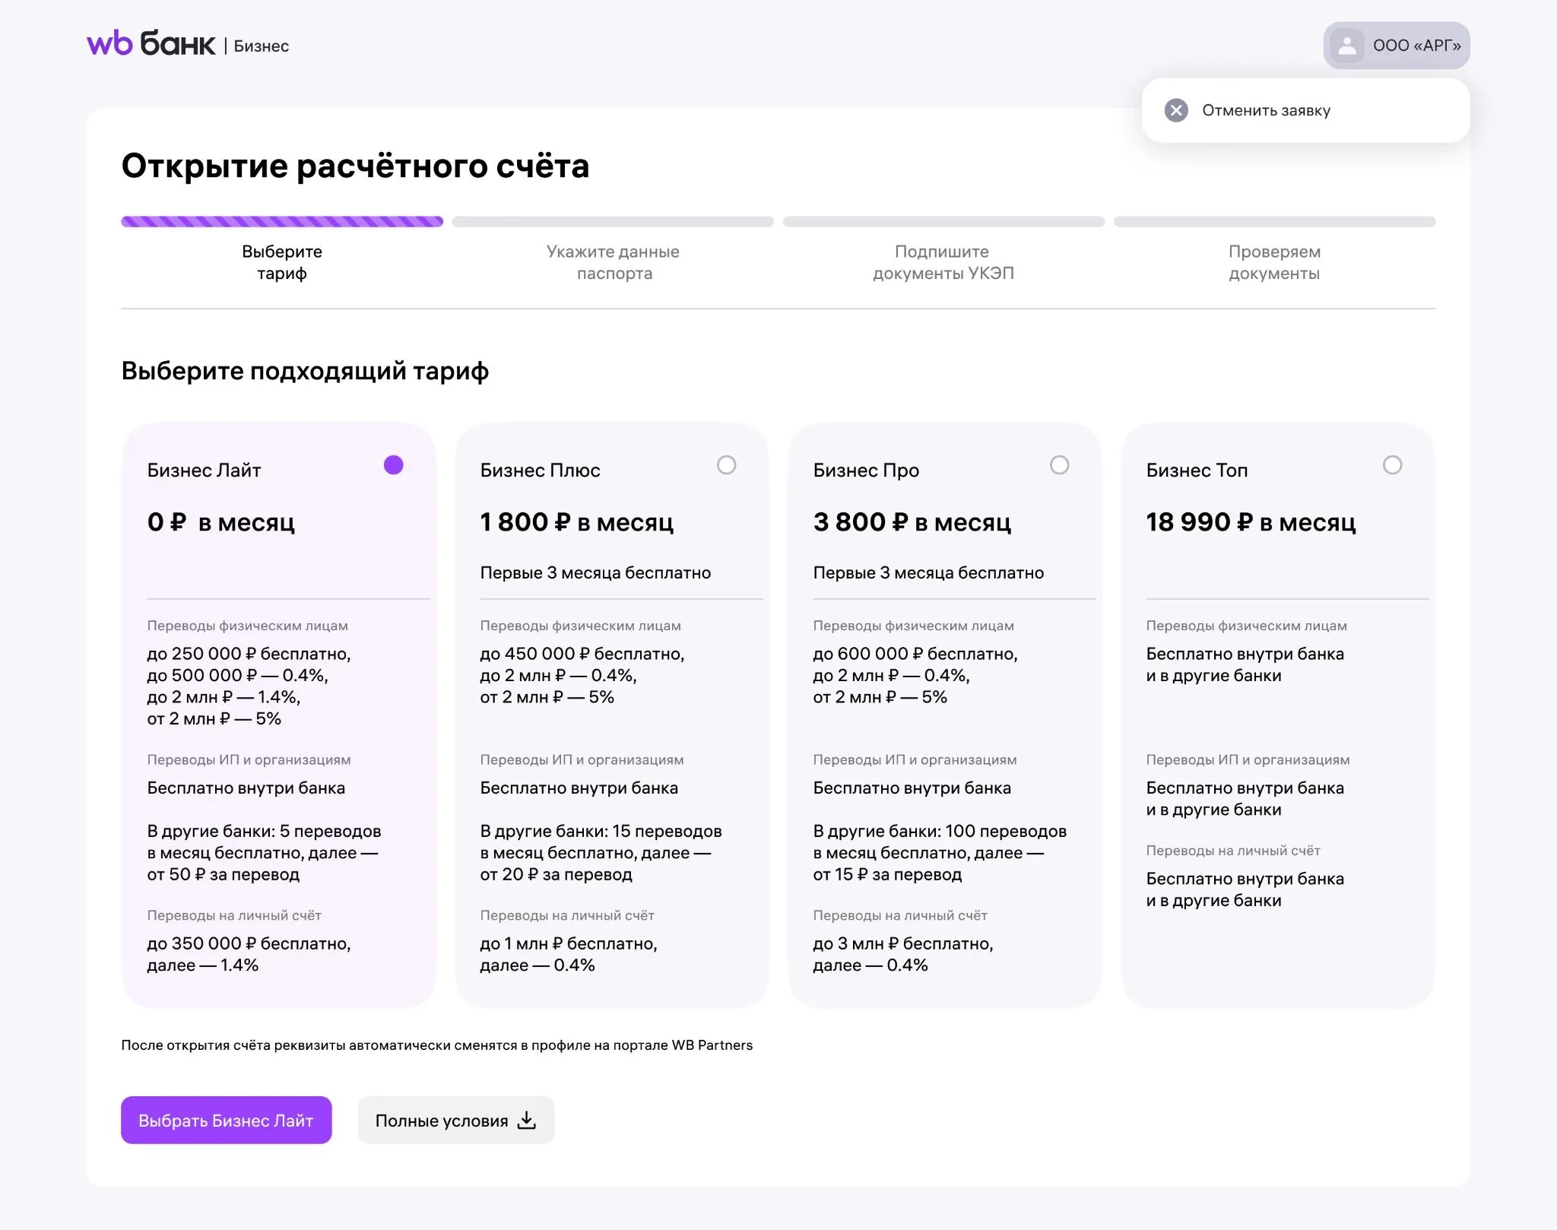
Task: Download Полные условия document
Action: pos(456,1120)
